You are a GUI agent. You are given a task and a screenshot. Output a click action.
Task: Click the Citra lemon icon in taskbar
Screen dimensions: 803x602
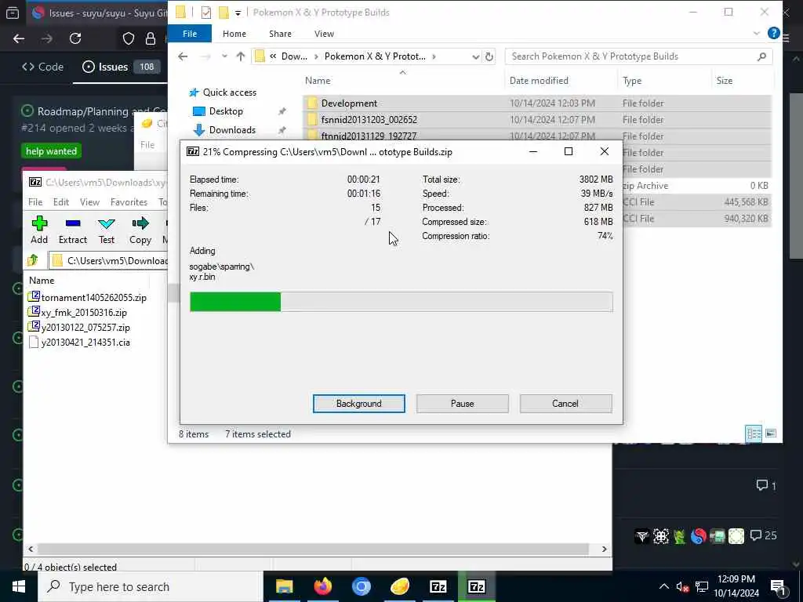click(399, 586)
